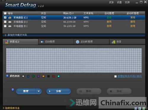Click the 禁用 boot-time defrag link for E:
Screen dimensions: 148x110
[x=133, y=26]
